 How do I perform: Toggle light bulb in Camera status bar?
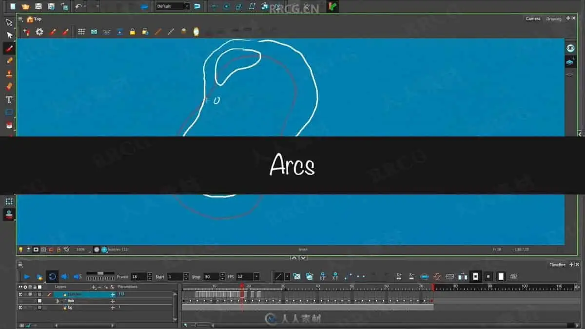20,249
